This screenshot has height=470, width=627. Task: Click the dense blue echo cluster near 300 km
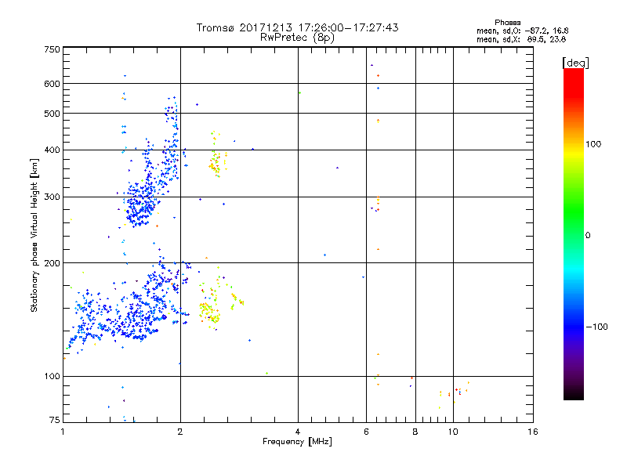140,204
